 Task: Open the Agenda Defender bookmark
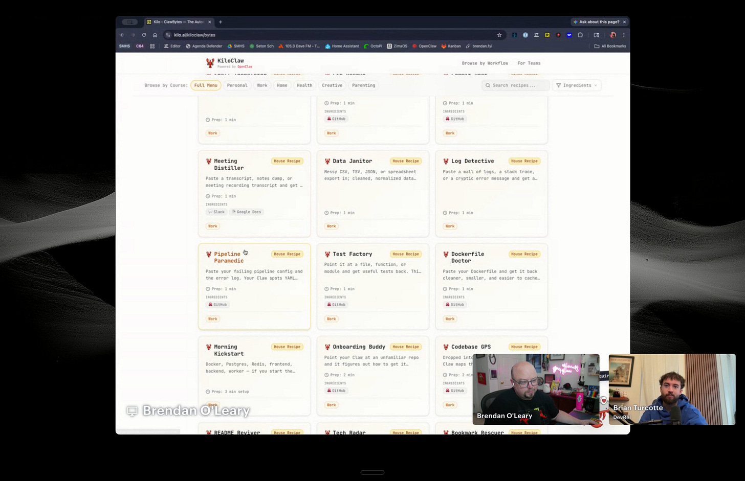point(204,46)
